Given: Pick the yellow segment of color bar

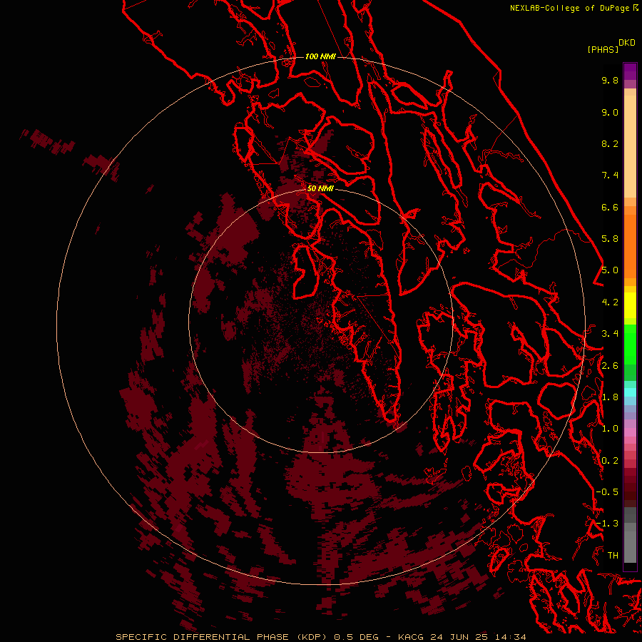Looking at the screenshot, I should point(630,305).
